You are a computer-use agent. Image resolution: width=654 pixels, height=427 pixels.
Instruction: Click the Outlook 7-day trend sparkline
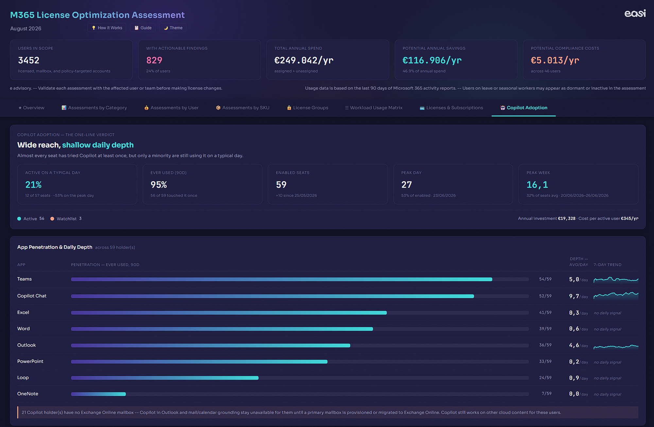[616, 347]
